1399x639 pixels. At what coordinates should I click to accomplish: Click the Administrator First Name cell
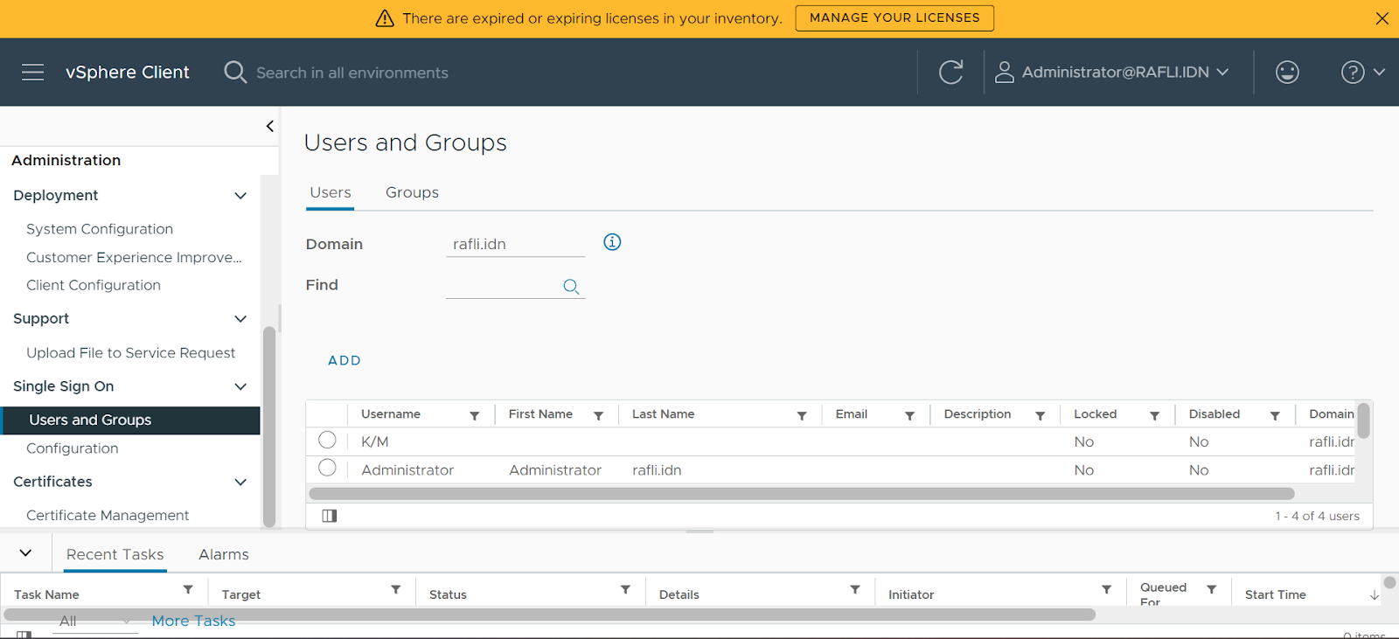(555, 470)
